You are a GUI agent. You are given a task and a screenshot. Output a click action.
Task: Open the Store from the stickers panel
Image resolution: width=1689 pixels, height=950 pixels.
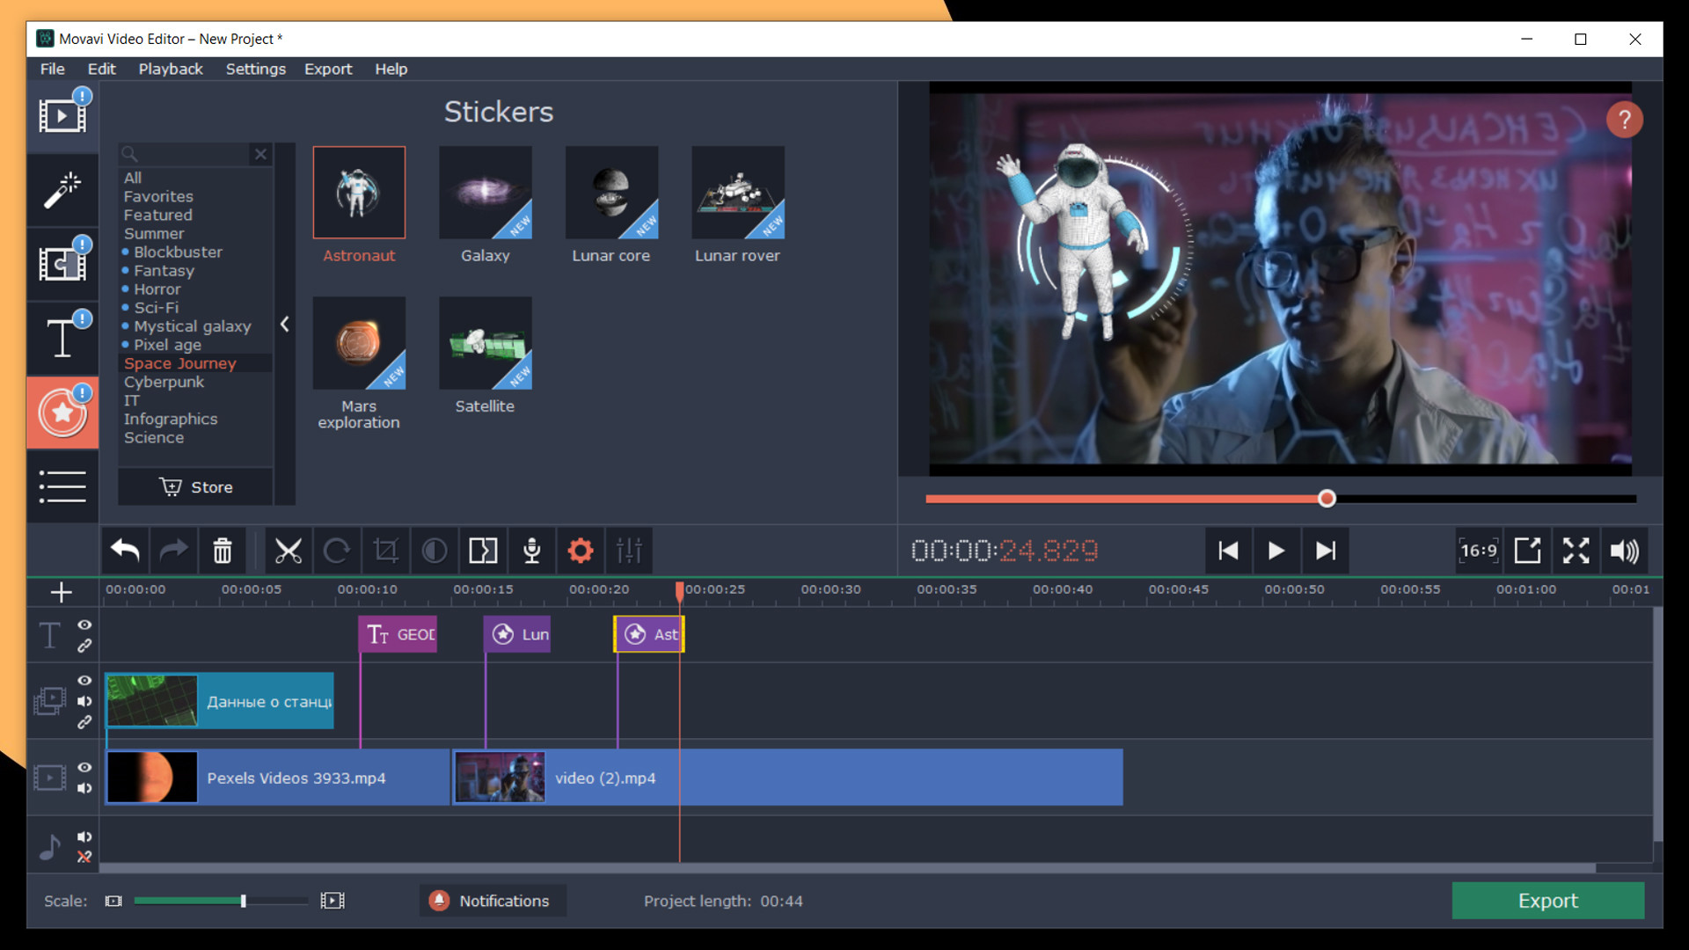194,486
